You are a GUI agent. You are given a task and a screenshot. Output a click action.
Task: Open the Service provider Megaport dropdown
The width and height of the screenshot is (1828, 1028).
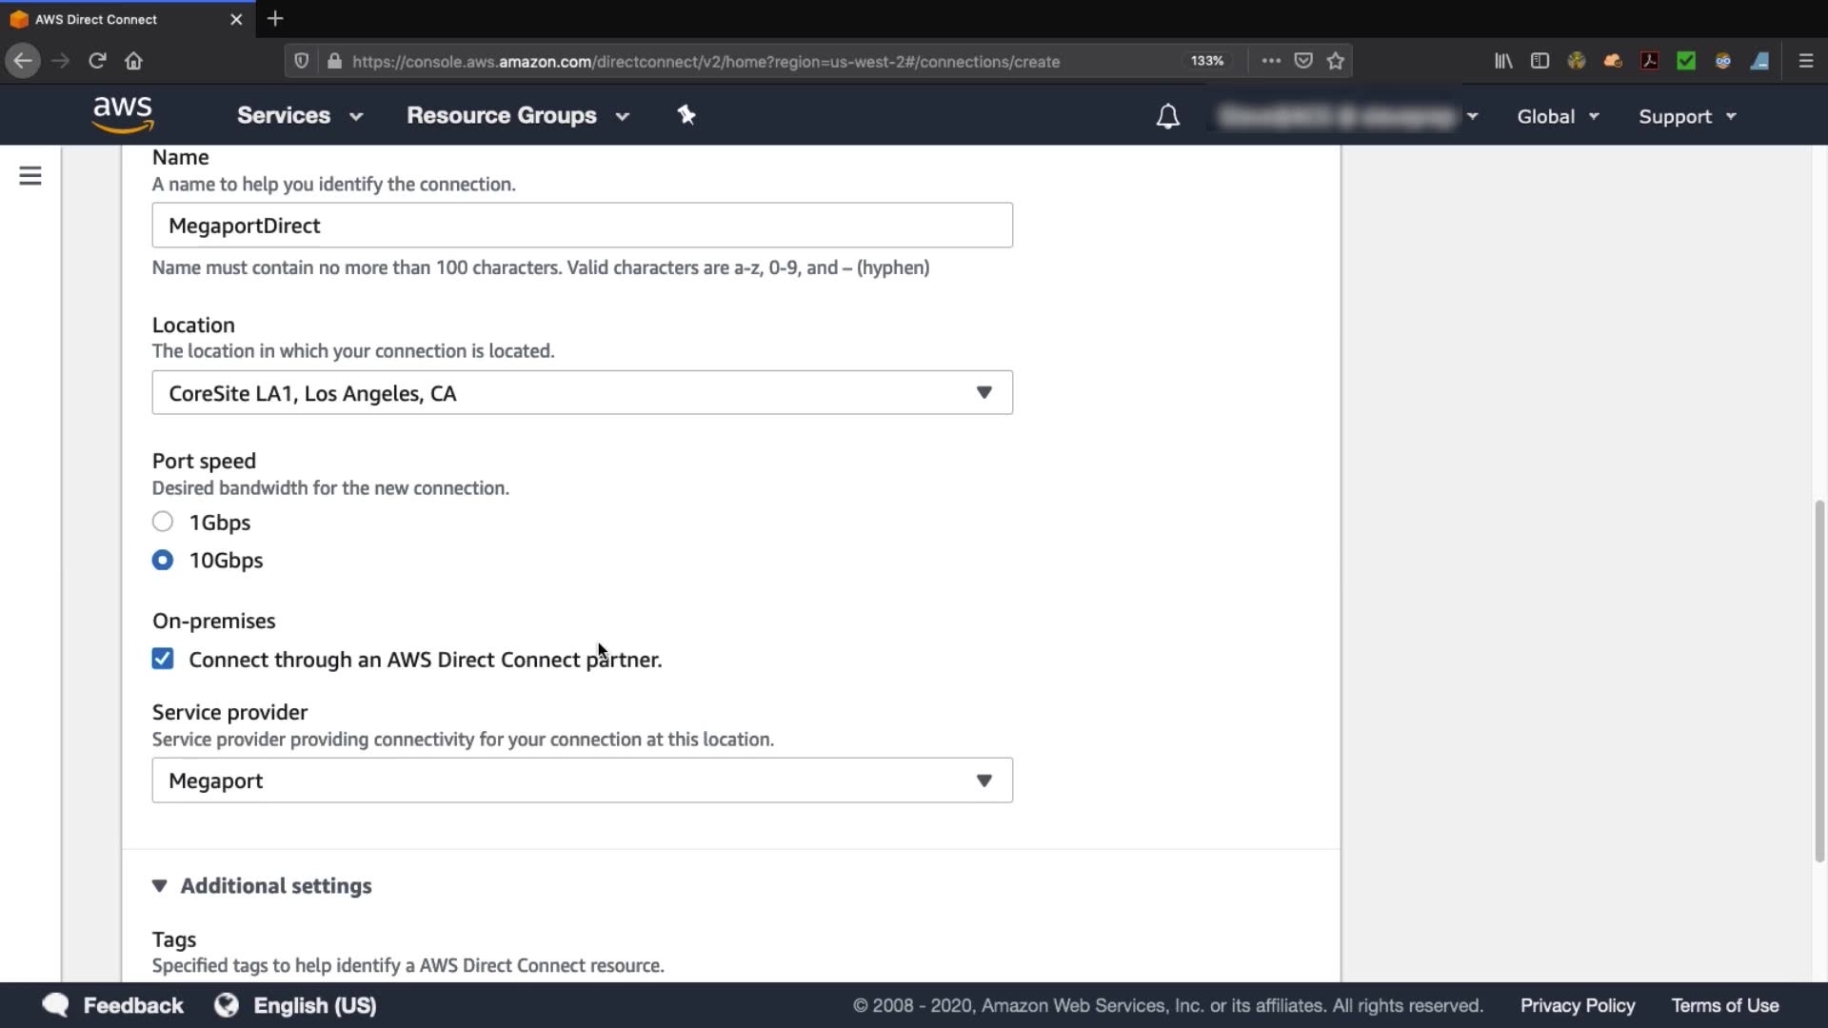[x=582, y=781]
